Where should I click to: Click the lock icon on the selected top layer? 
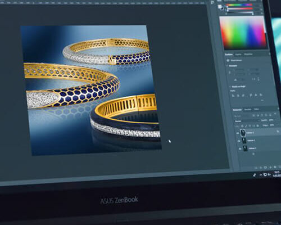[278, 132]
